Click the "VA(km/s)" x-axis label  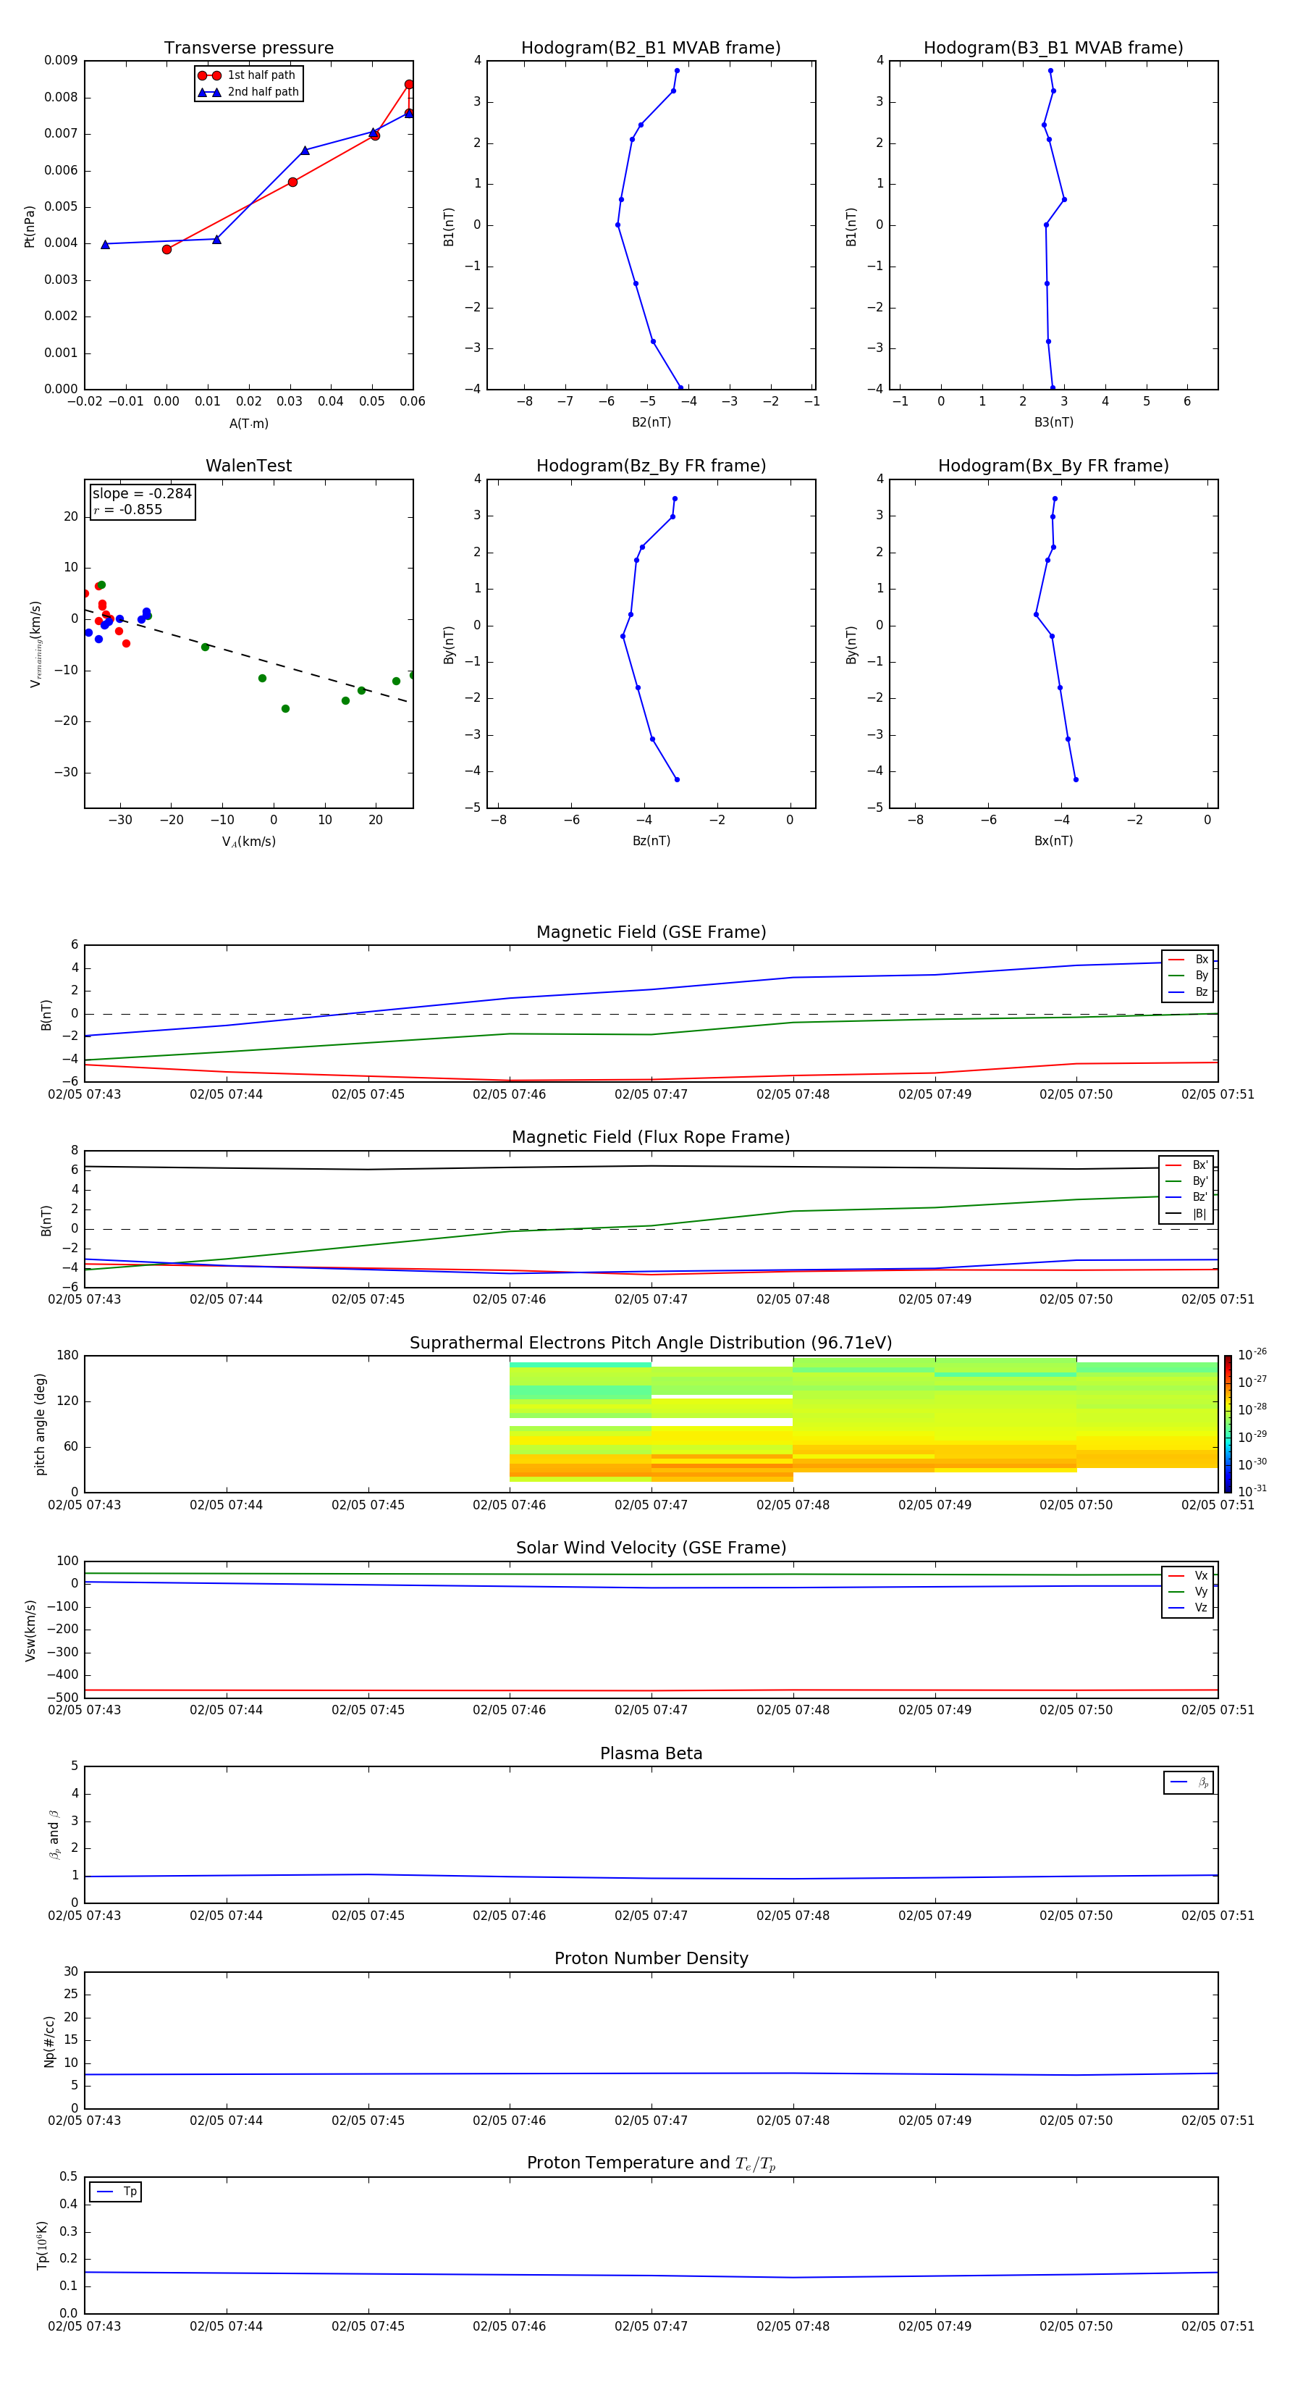click(x=248, y=842)
